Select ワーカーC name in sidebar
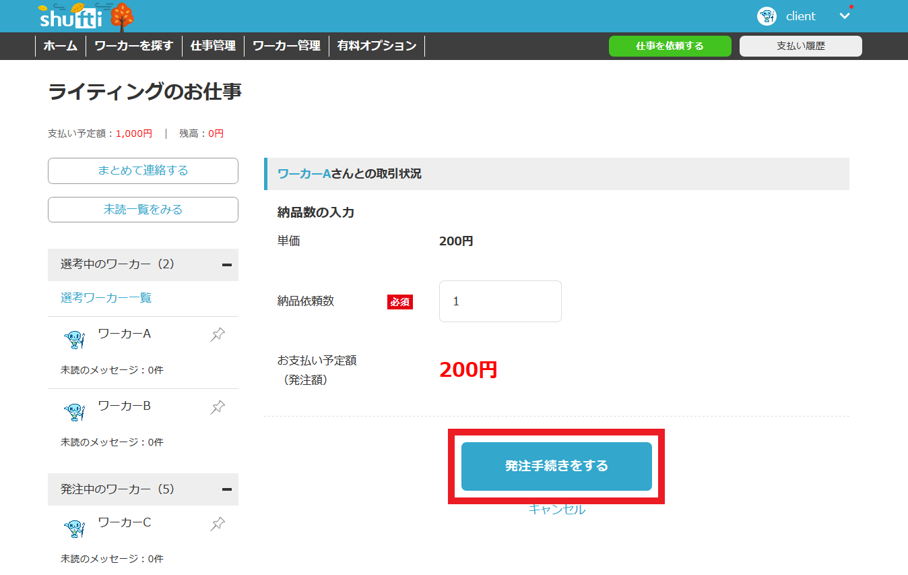Viewport: 908px width, 575px height. click(x=125, y=522)
